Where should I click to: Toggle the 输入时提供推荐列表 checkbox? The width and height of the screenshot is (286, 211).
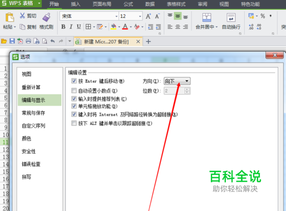[x=74, y=99]
